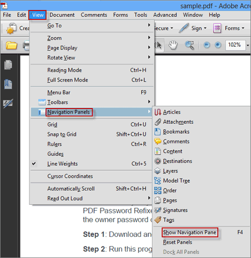Screen dimensions: 251x258
Task: Toggle Snap to Grid
Action: pyautogui.click(x=91, y=134)
